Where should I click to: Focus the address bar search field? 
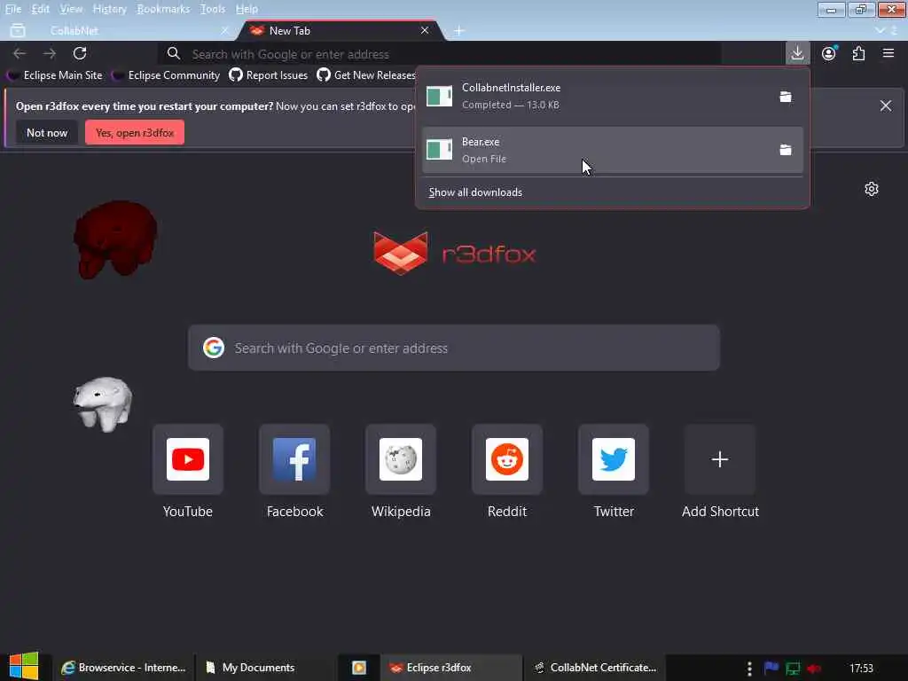coord(440,54)
